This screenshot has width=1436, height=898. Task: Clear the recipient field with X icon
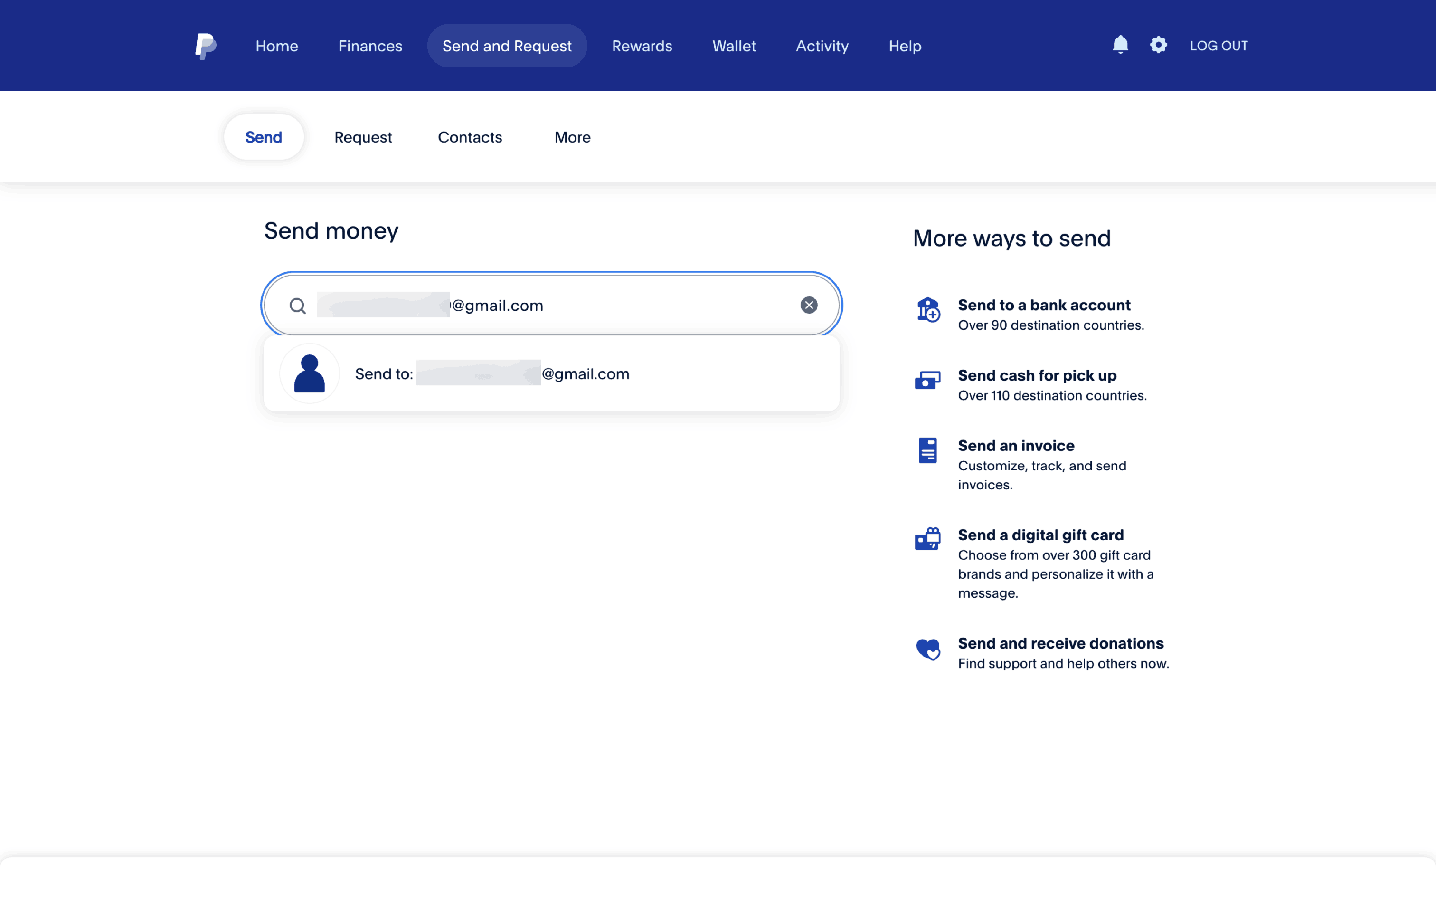click(809, 305)
